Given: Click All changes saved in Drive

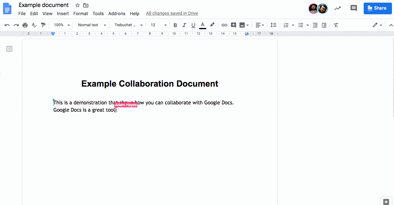Looking at the screenshot, I should [172, 13].
